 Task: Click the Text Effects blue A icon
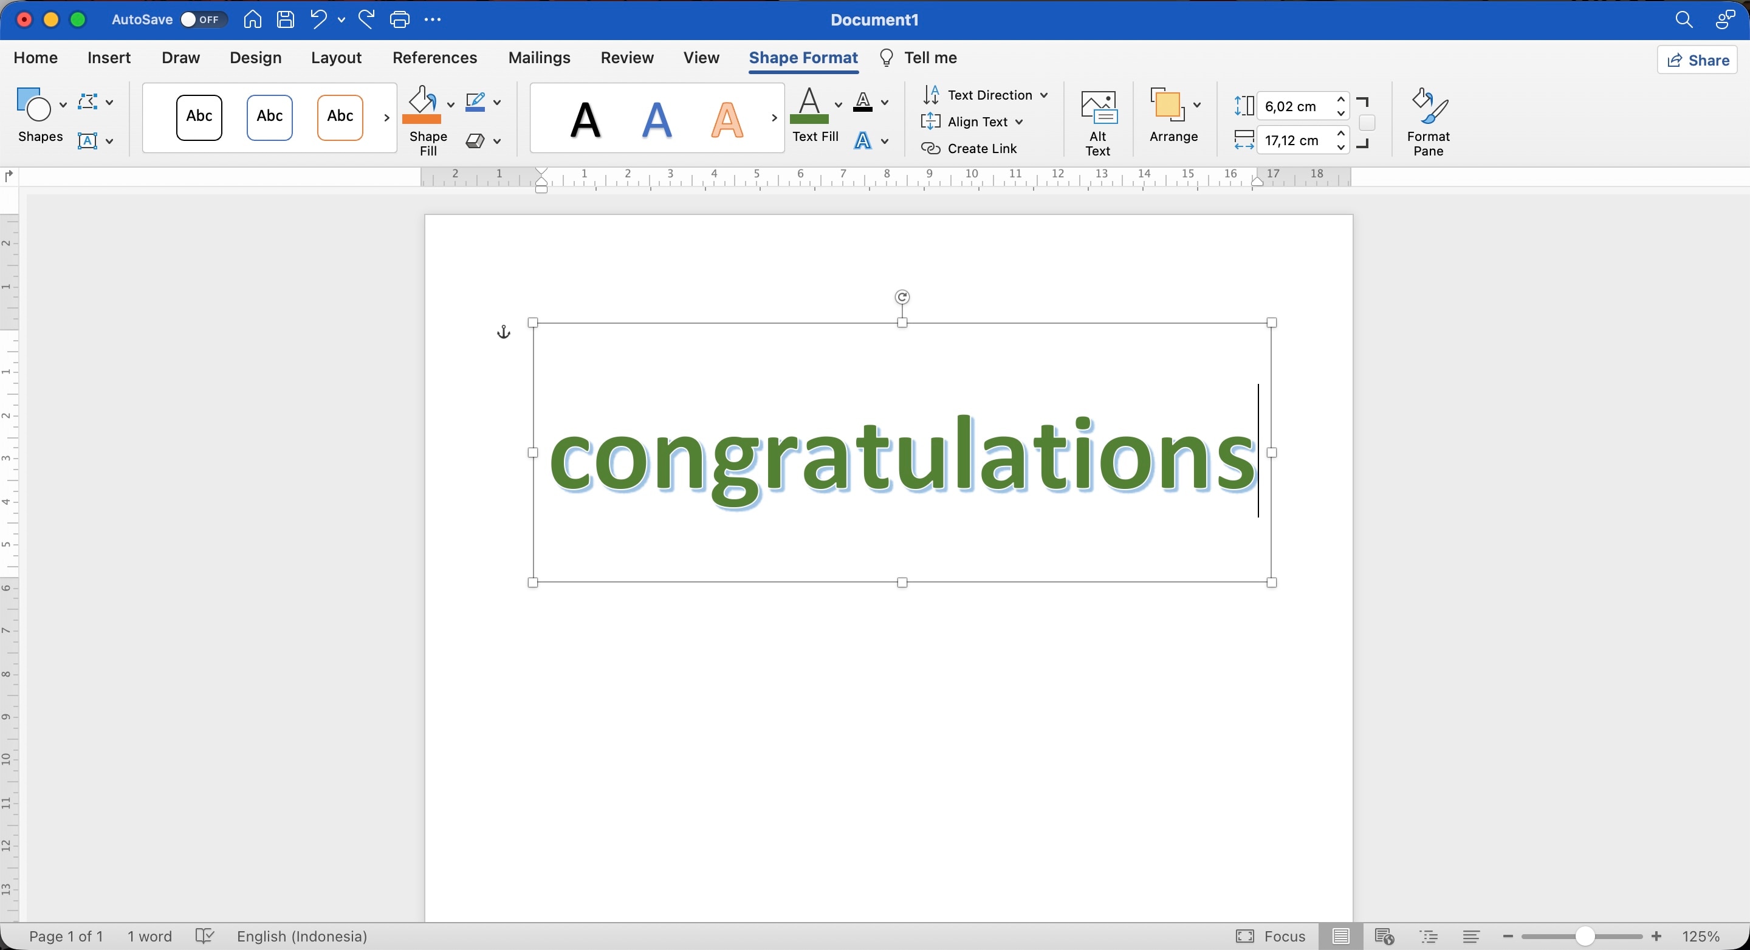point(863,140)
